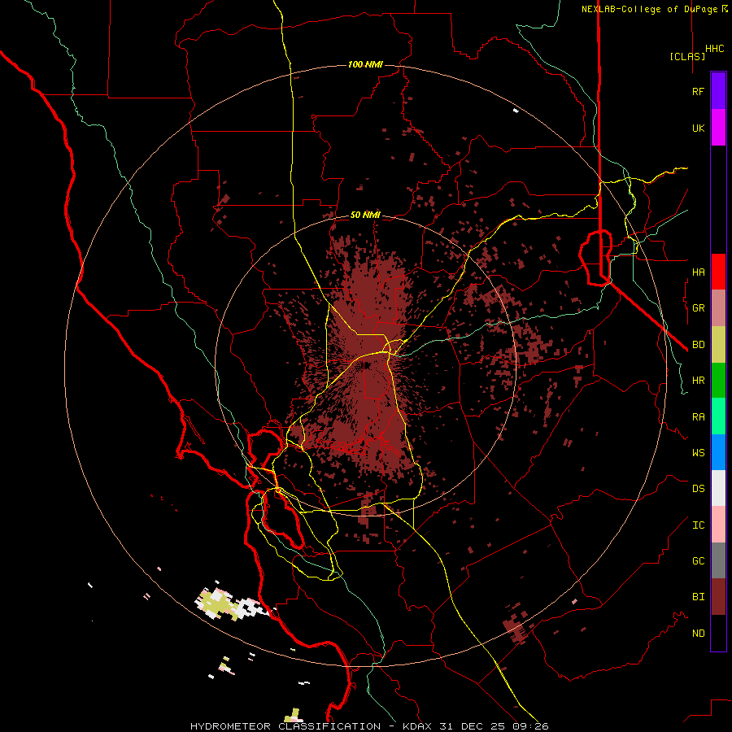Viewport: 732px width, 732px height.
Task: Click the '100 NMI' range ring label
Action: pos(365,64)
